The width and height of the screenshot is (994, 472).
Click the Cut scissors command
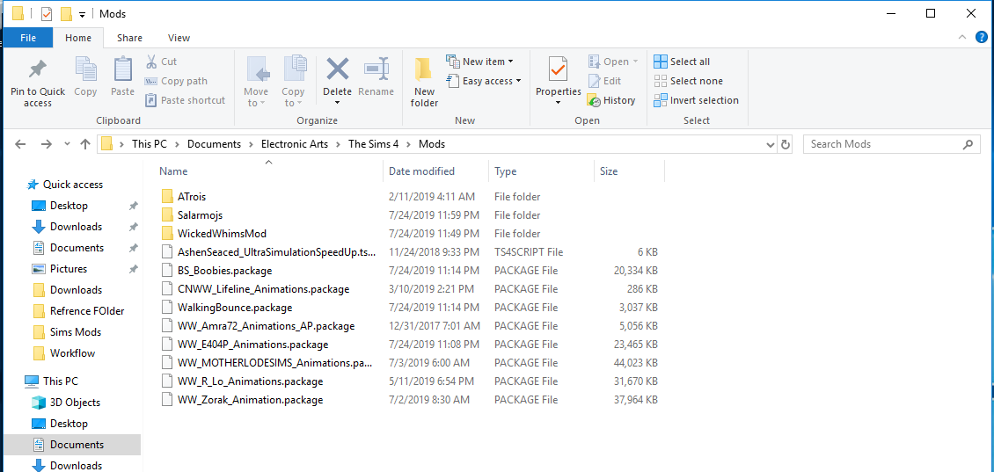(x=161, y=62)
